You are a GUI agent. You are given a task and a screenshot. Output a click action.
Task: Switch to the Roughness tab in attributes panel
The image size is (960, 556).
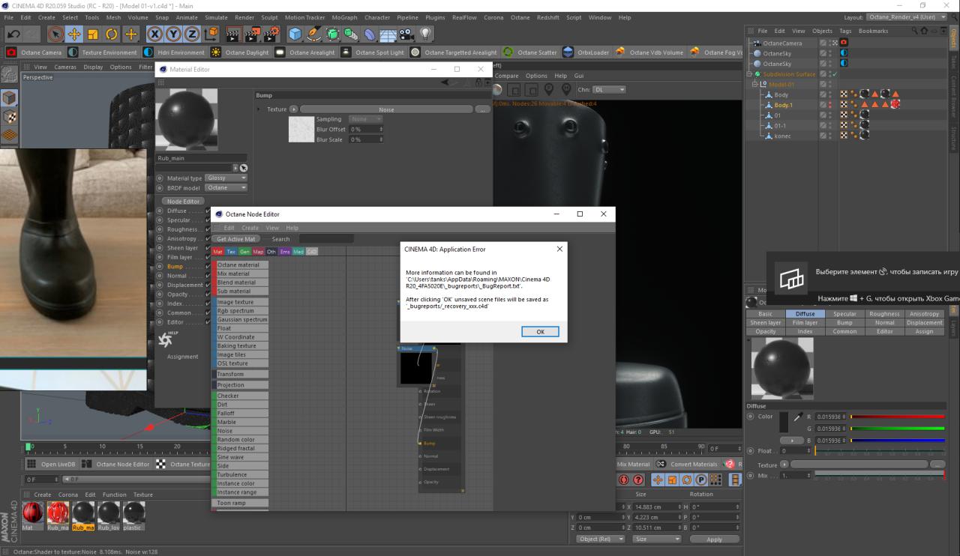pos(884,314)
